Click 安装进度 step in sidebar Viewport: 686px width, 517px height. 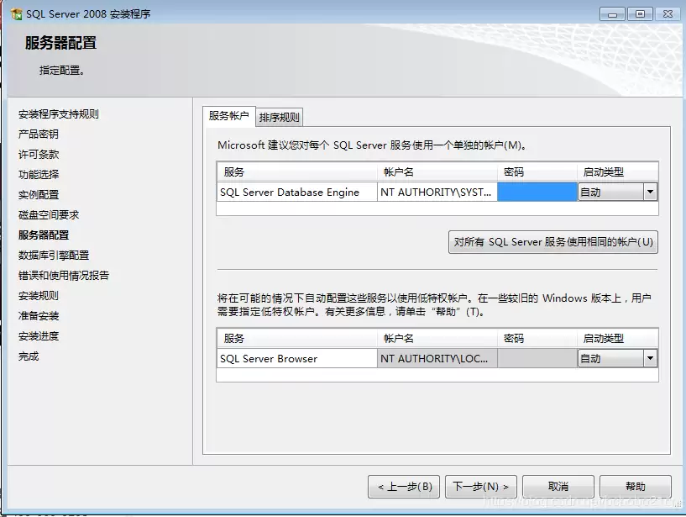(x=39, y=336)
